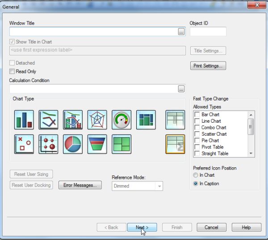The width and height of the screenshot is (268, 240).
Task: Check Line Chart in Allowed Types
Action: (x=197, y=121)
